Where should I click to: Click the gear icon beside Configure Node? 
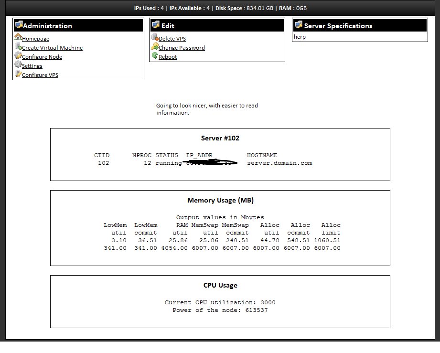18,55
